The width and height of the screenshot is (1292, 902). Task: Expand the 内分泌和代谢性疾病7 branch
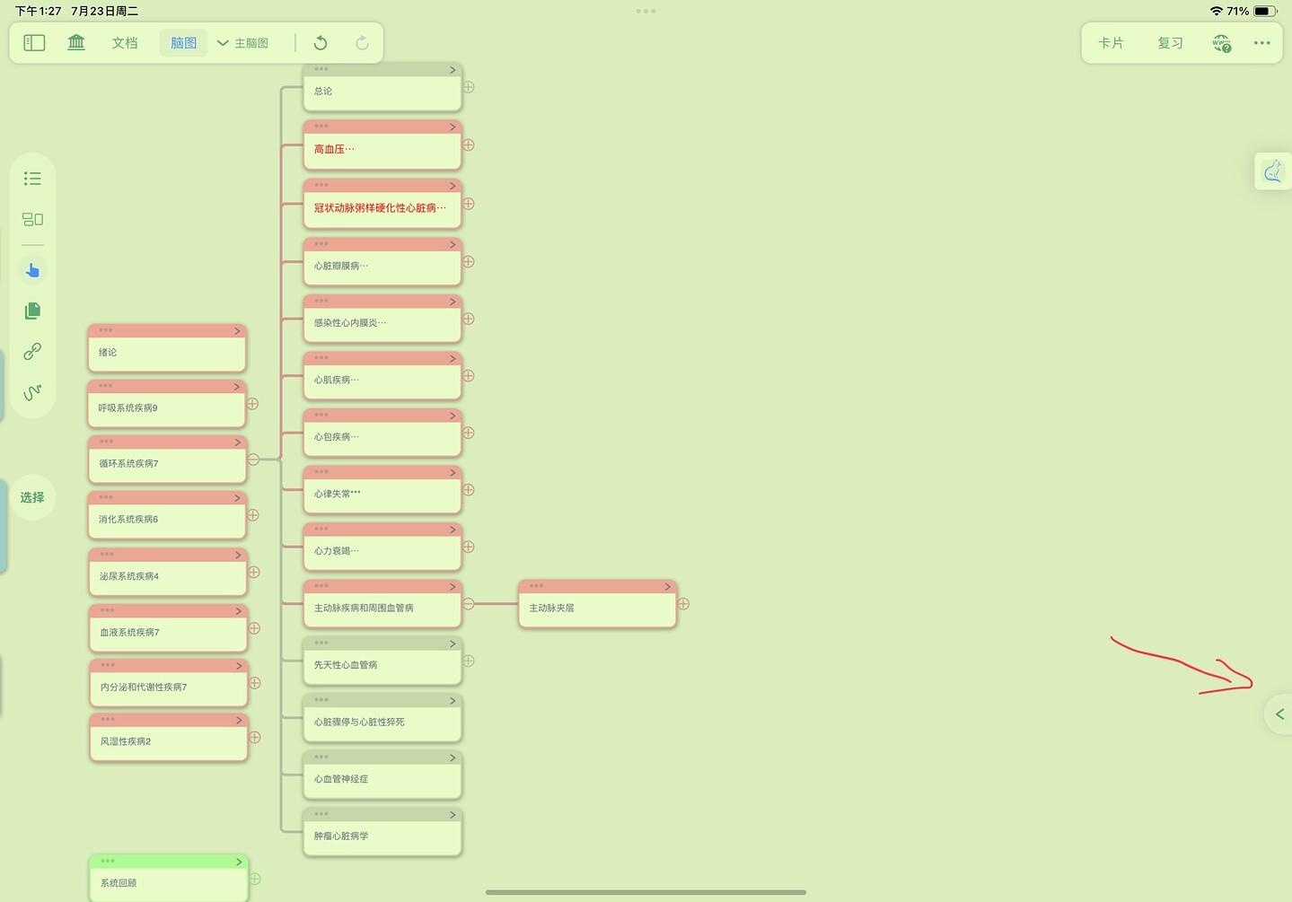pos(255,683)
